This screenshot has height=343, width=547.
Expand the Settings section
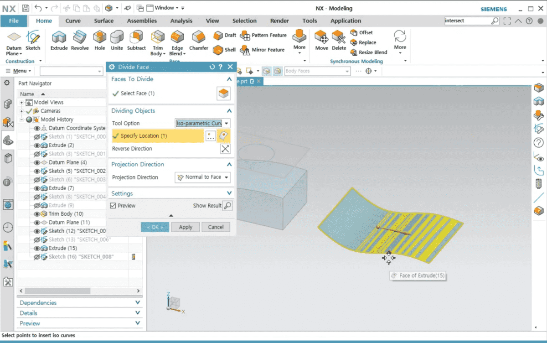coord(229,193)
